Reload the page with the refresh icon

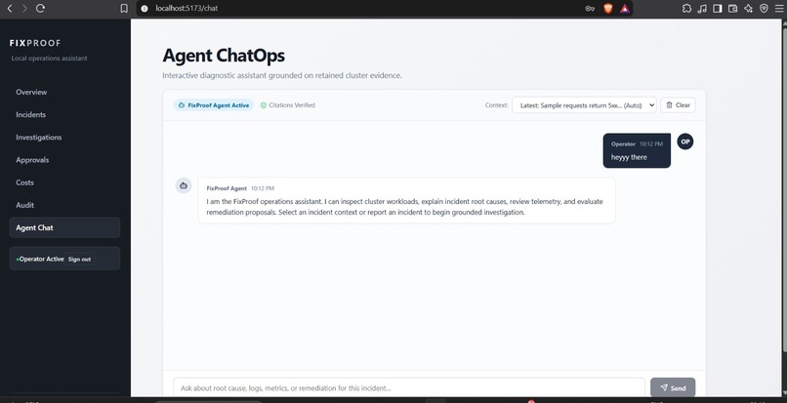[41, 8]
